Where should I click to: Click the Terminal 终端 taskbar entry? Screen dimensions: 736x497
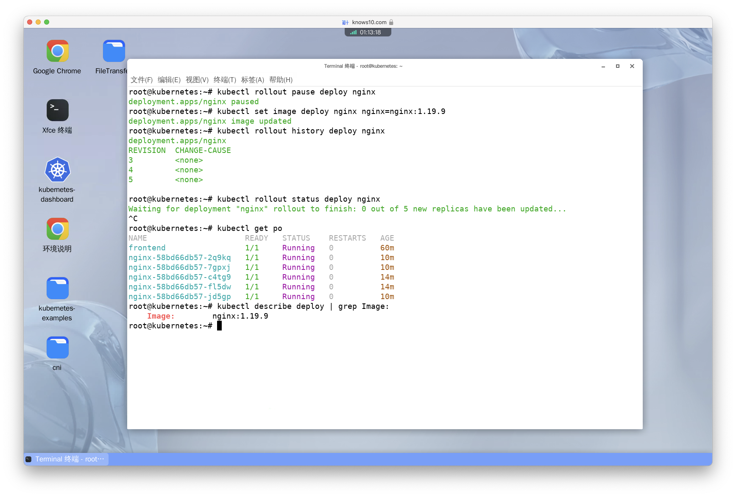[66, 459]
